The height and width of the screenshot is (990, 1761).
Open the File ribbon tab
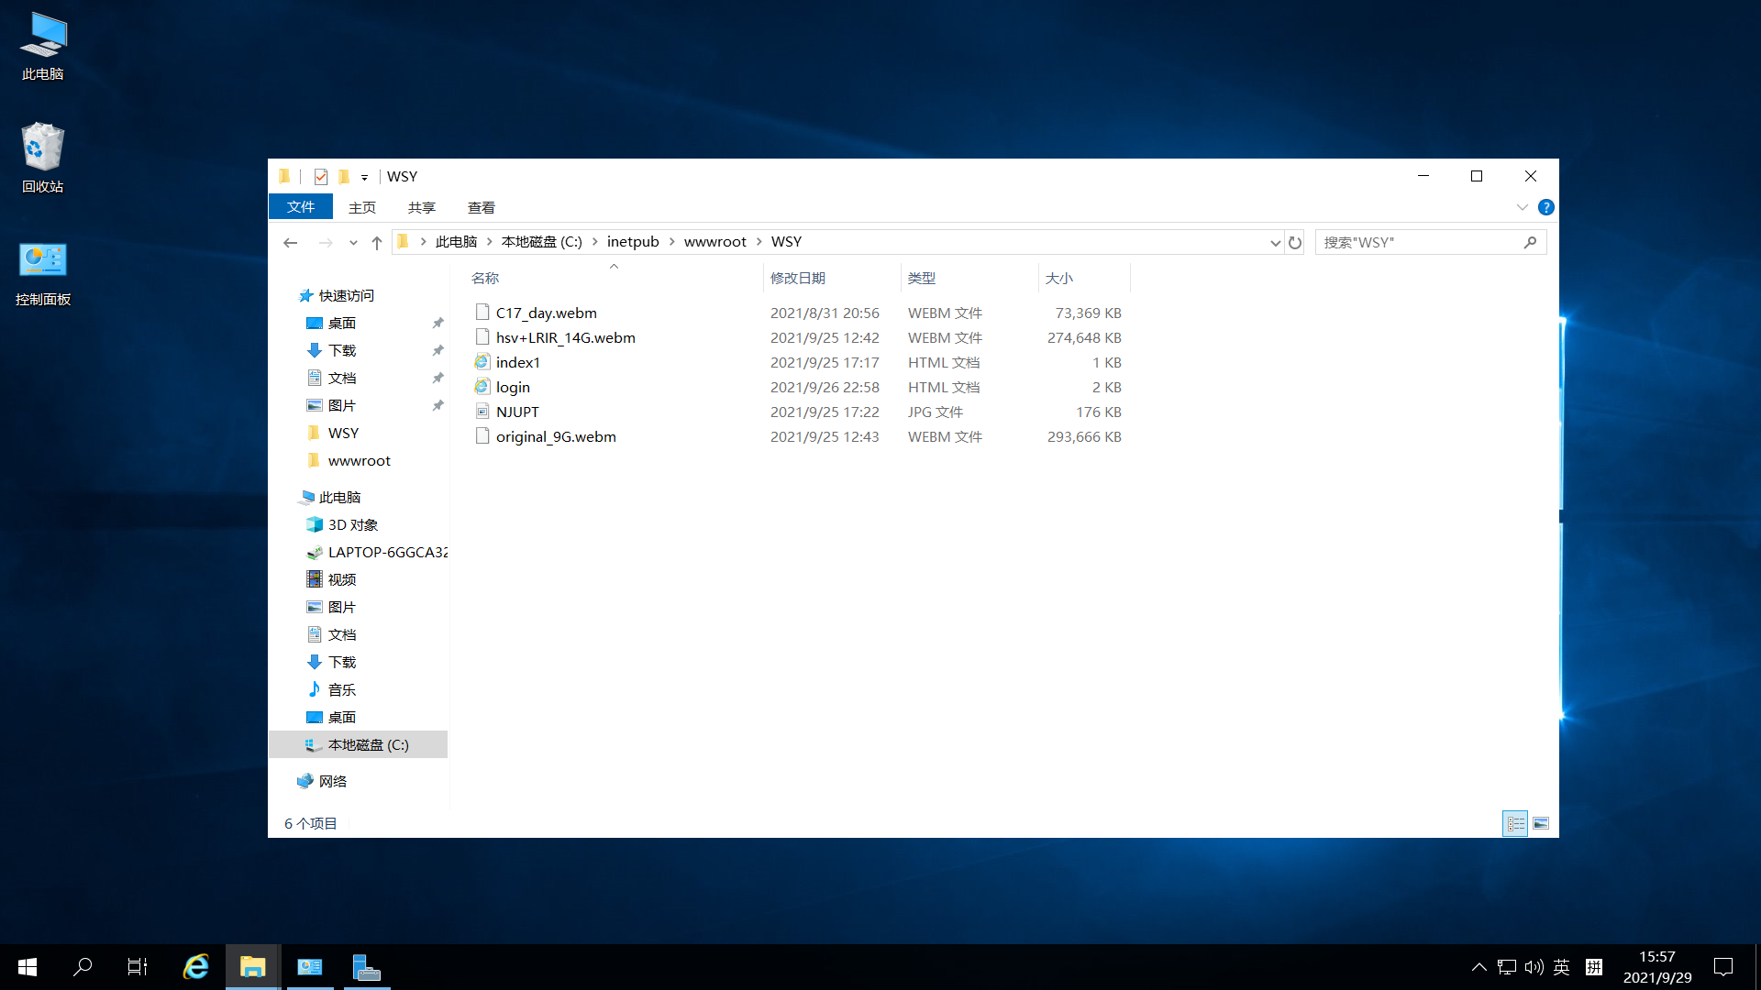tap(301, 207)
